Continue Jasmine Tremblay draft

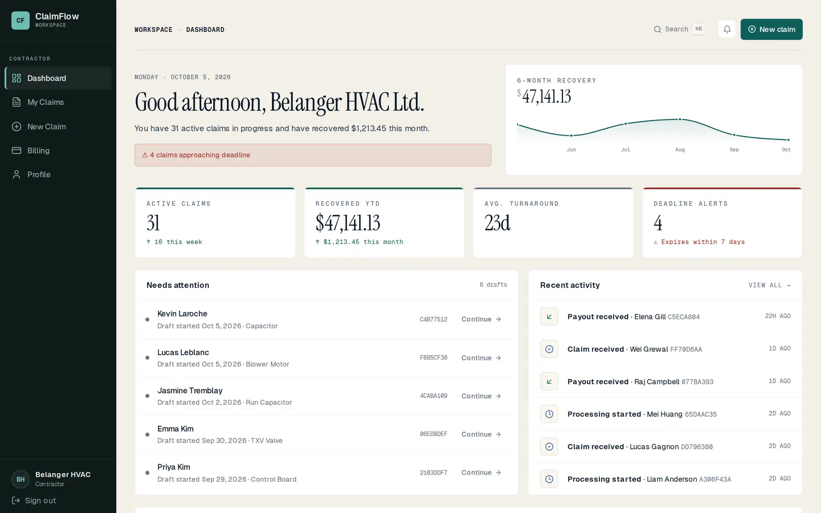(481, 396)
